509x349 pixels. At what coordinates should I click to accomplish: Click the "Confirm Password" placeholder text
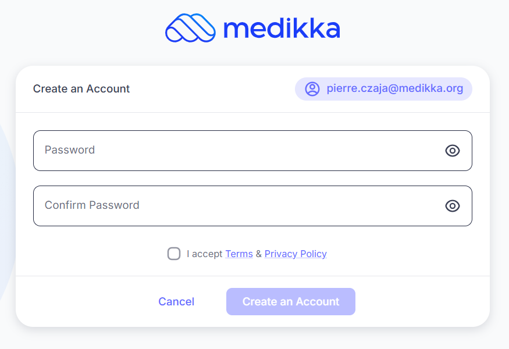pyautogui.click(x=92, y=205)
